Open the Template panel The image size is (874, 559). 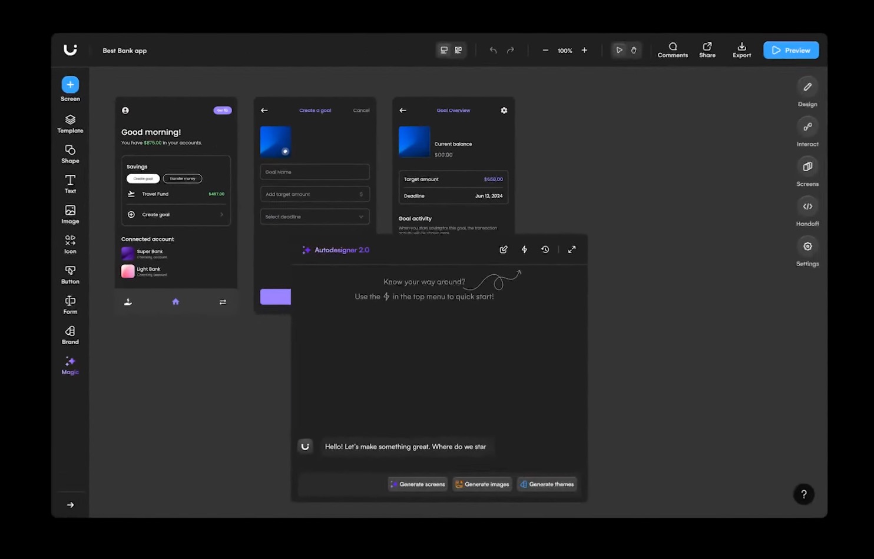70,124
